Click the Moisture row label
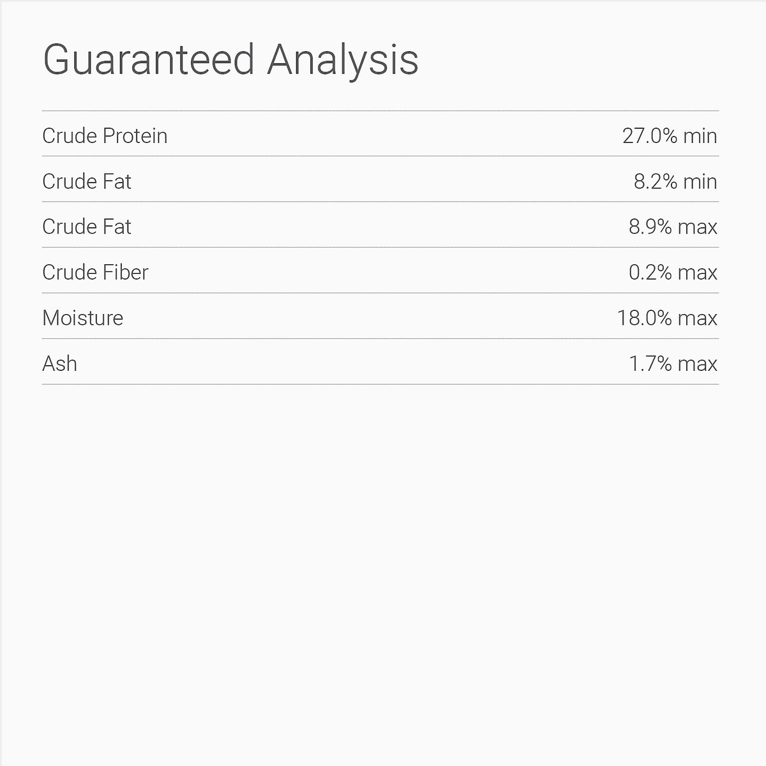 [x=83, y=318]
